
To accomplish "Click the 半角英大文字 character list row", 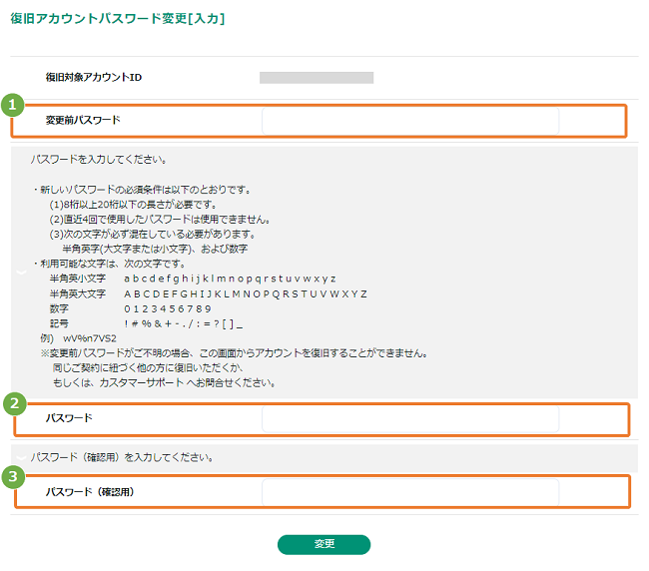I will pyautogui.click(x=209, y=293).
